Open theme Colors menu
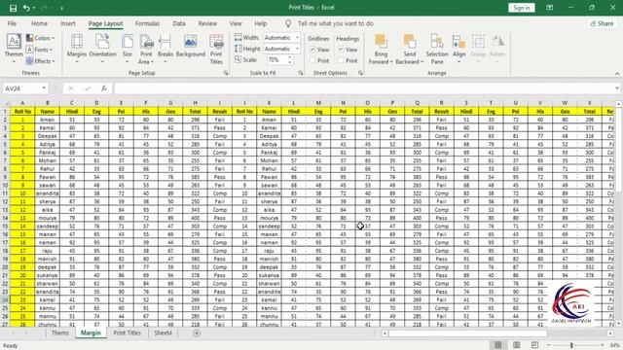Viewport: 623px width, 350px height. pos(40,38)
